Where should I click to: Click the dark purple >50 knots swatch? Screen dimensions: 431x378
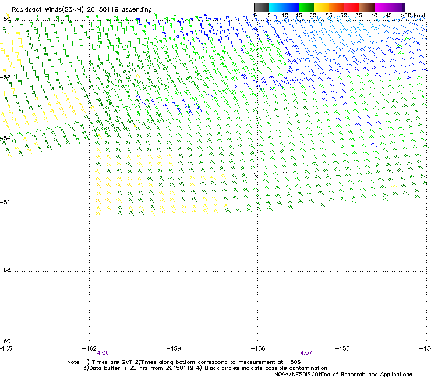click(x=404, y=7)
